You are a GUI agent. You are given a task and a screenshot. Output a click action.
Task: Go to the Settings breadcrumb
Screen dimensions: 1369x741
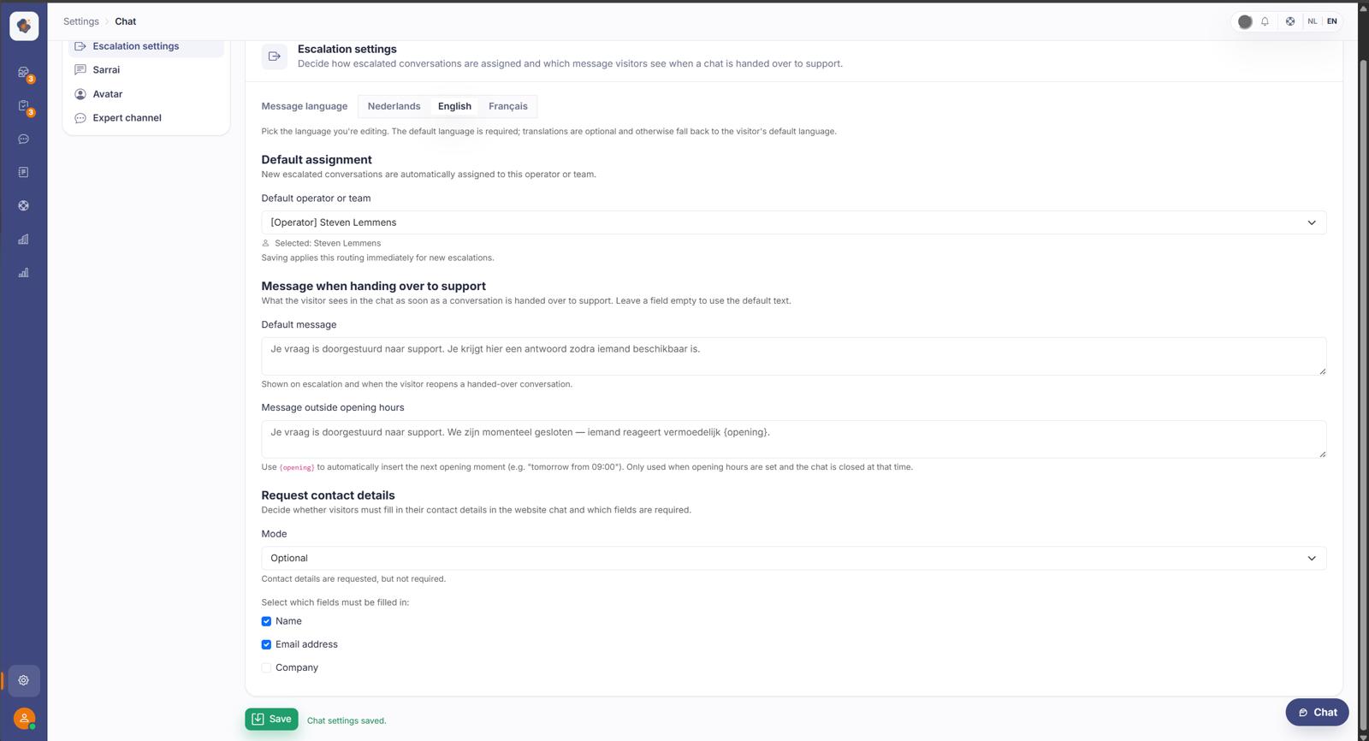point(81,21)
